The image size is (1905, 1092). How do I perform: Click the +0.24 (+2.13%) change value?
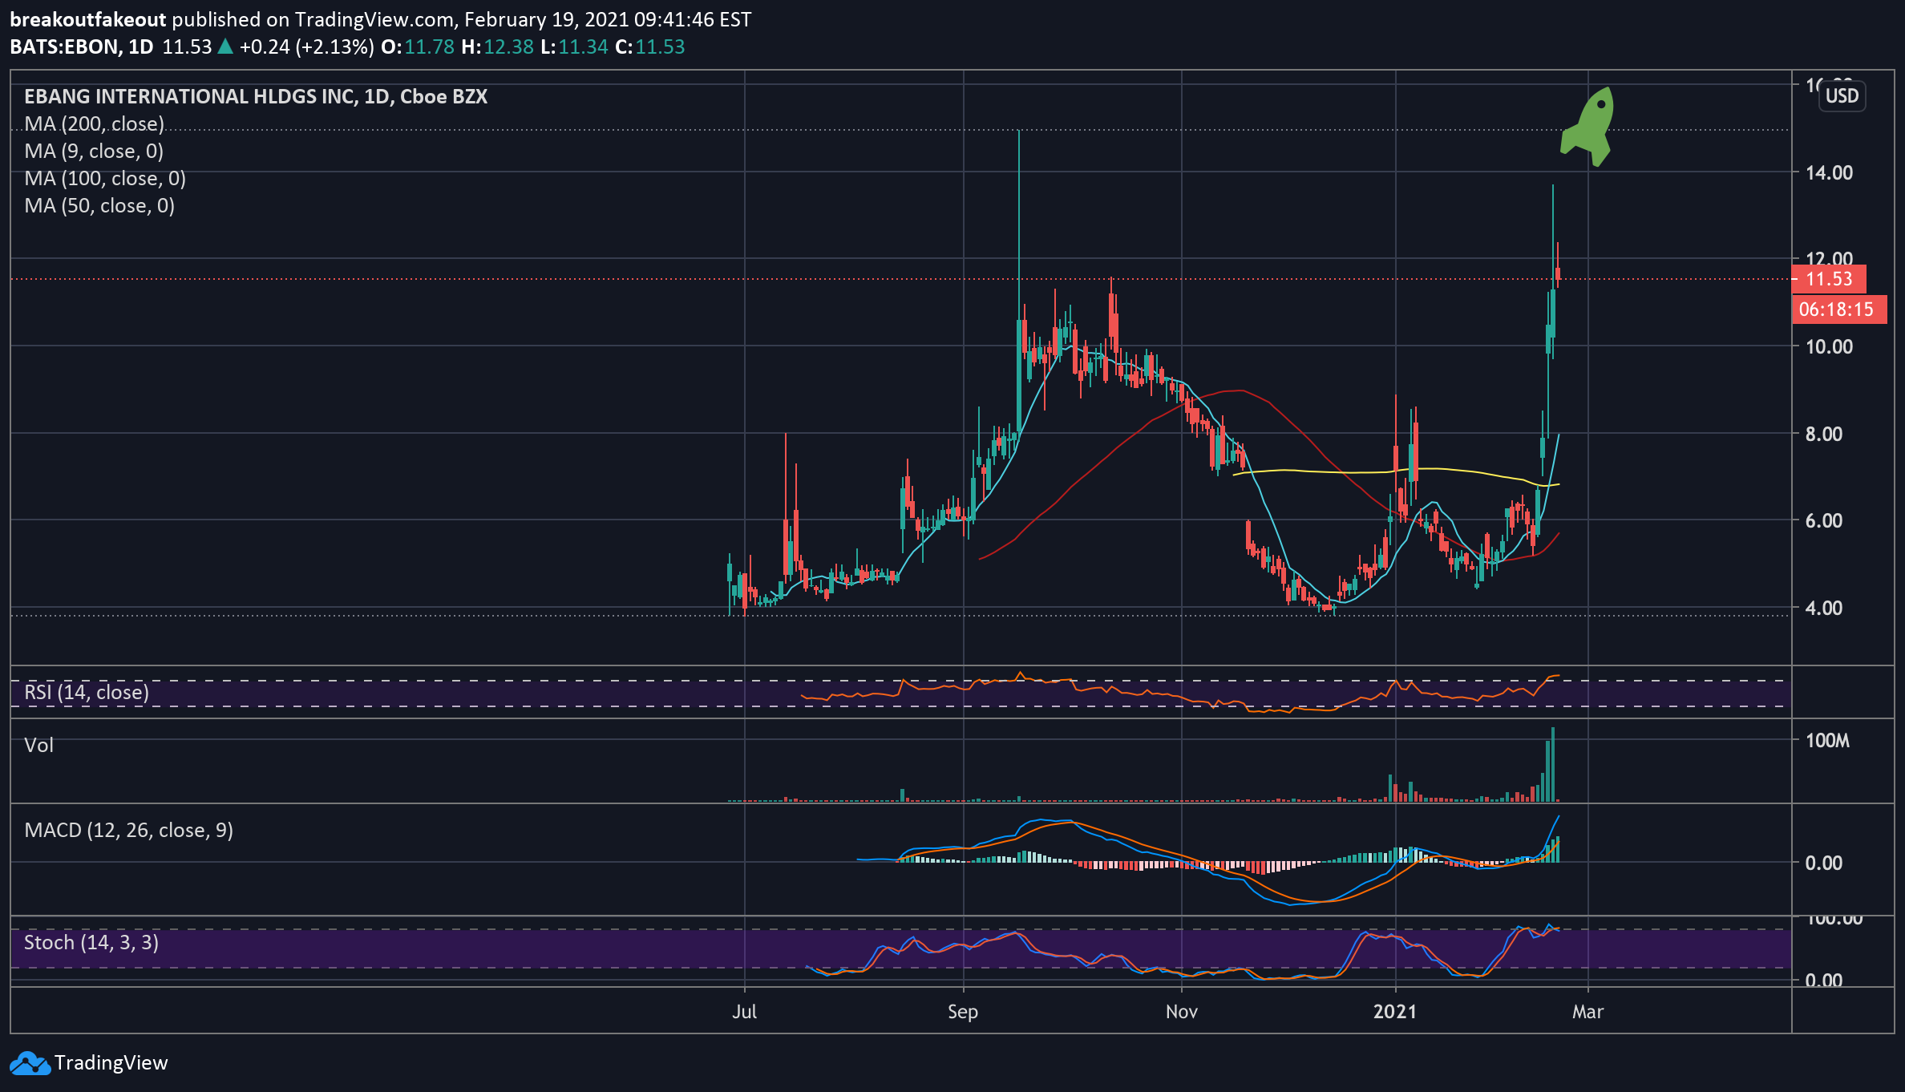click(307, 47)
